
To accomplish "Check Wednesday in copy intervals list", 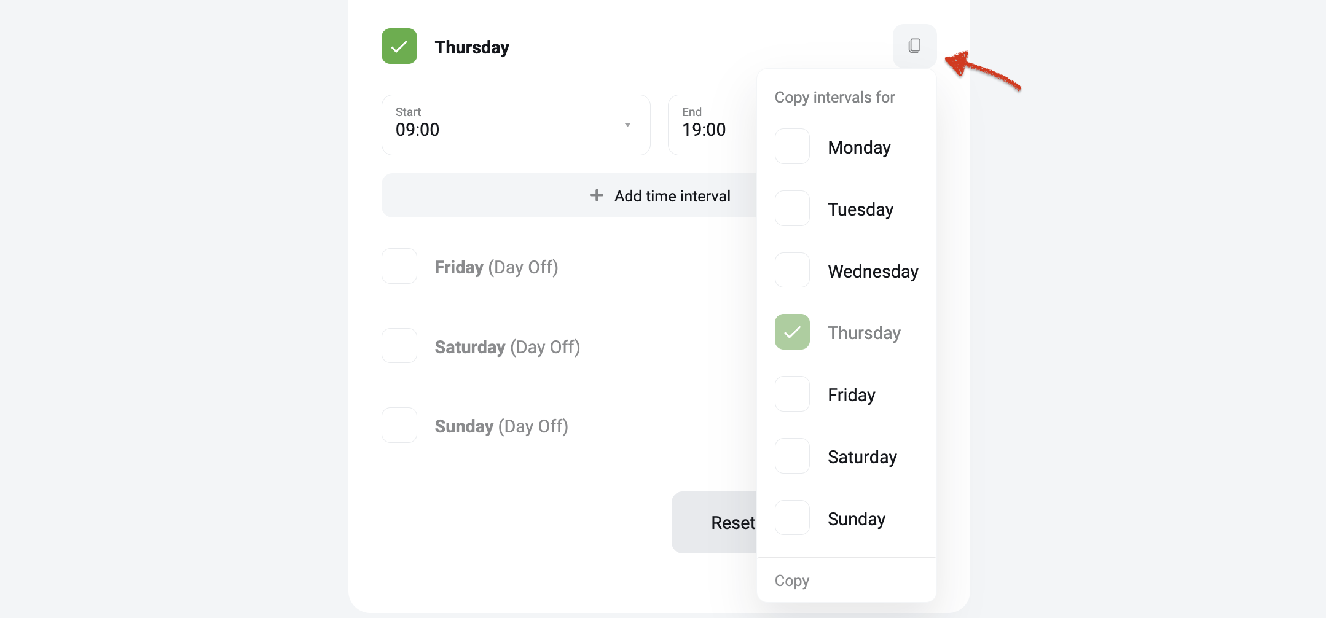I will coord(792,270).
